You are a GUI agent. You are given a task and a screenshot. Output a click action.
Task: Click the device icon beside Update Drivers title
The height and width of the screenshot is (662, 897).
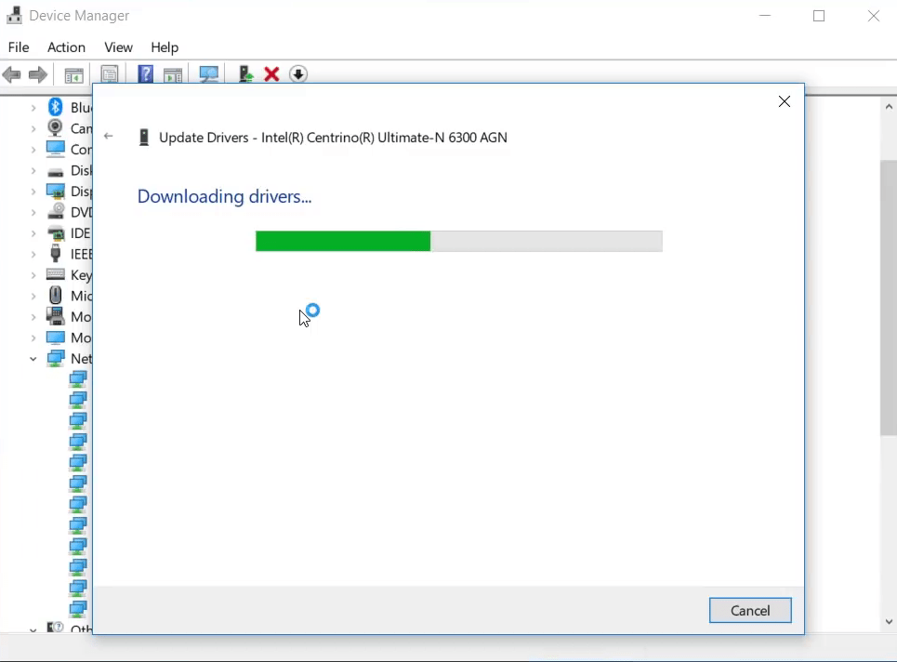[x=144, y=138]
